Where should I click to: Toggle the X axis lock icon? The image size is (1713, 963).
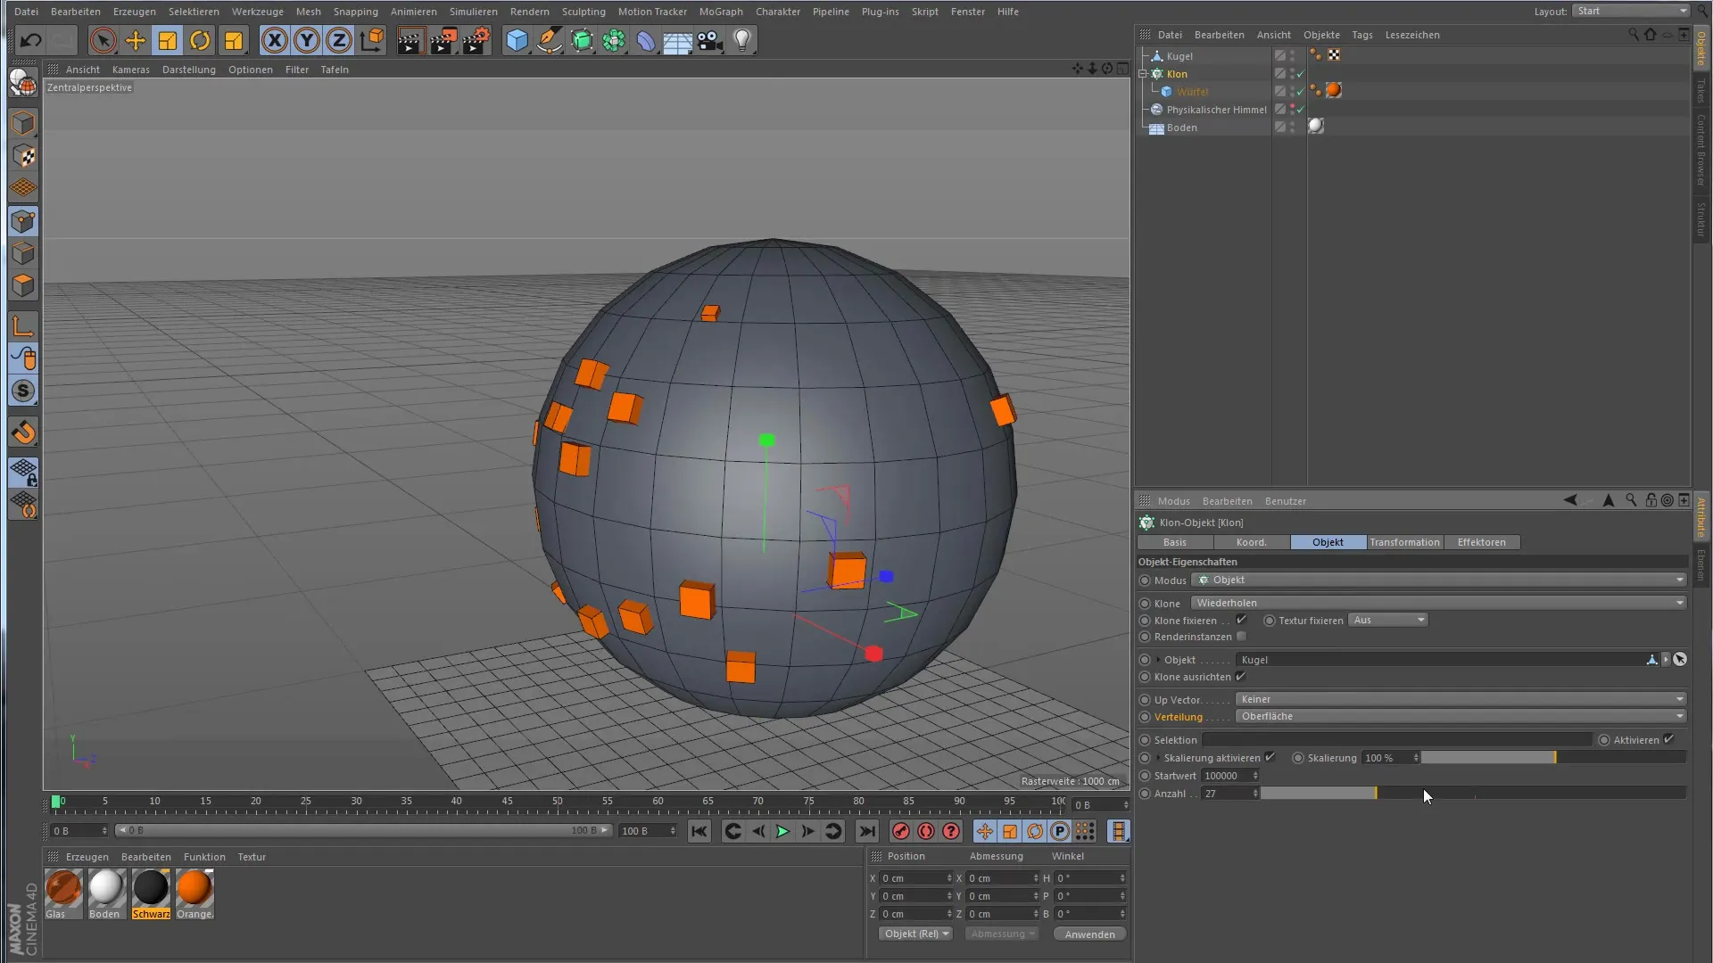(274, 40)
